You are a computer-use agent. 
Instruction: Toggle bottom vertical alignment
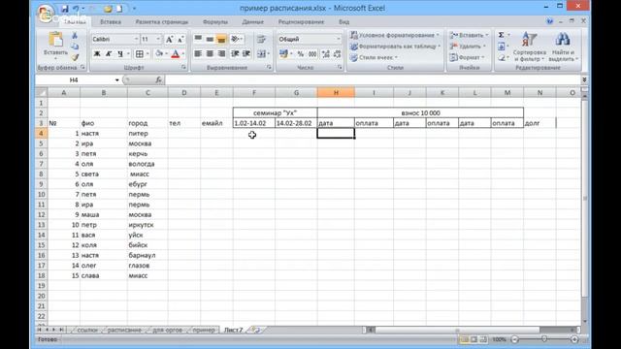tap(221, 39)
